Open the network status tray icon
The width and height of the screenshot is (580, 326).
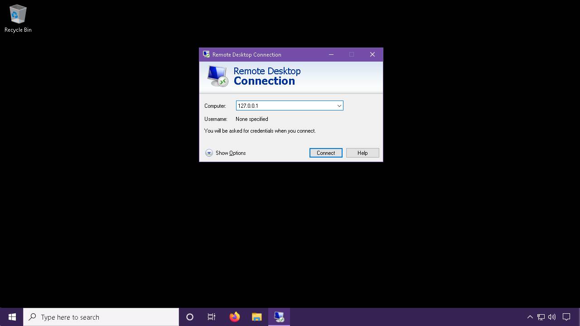click(x=541, y=317)
